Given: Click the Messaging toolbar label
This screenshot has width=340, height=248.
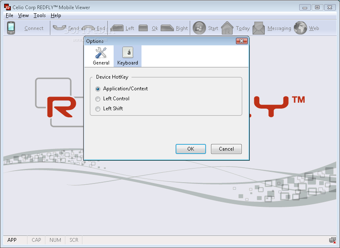Looking at the screenshot, I should [279, 28].
